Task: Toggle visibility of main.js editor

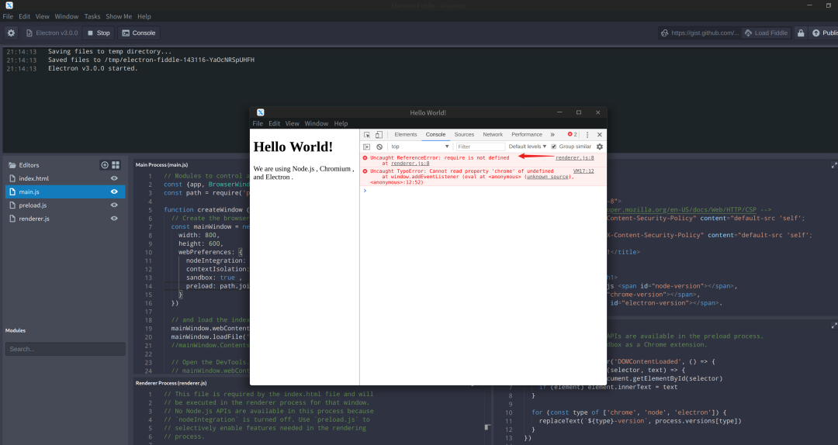Action: (114, 191)
